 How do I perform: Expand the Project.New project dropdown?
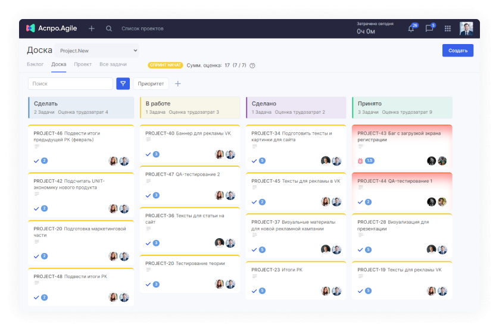coord(96,51)
